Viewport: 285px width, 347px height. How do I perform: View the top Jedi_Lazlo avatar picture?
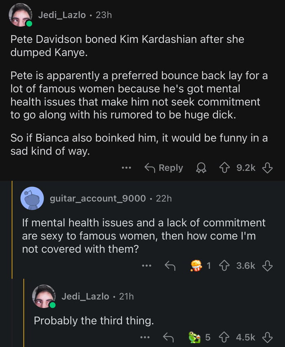(20, 15)
